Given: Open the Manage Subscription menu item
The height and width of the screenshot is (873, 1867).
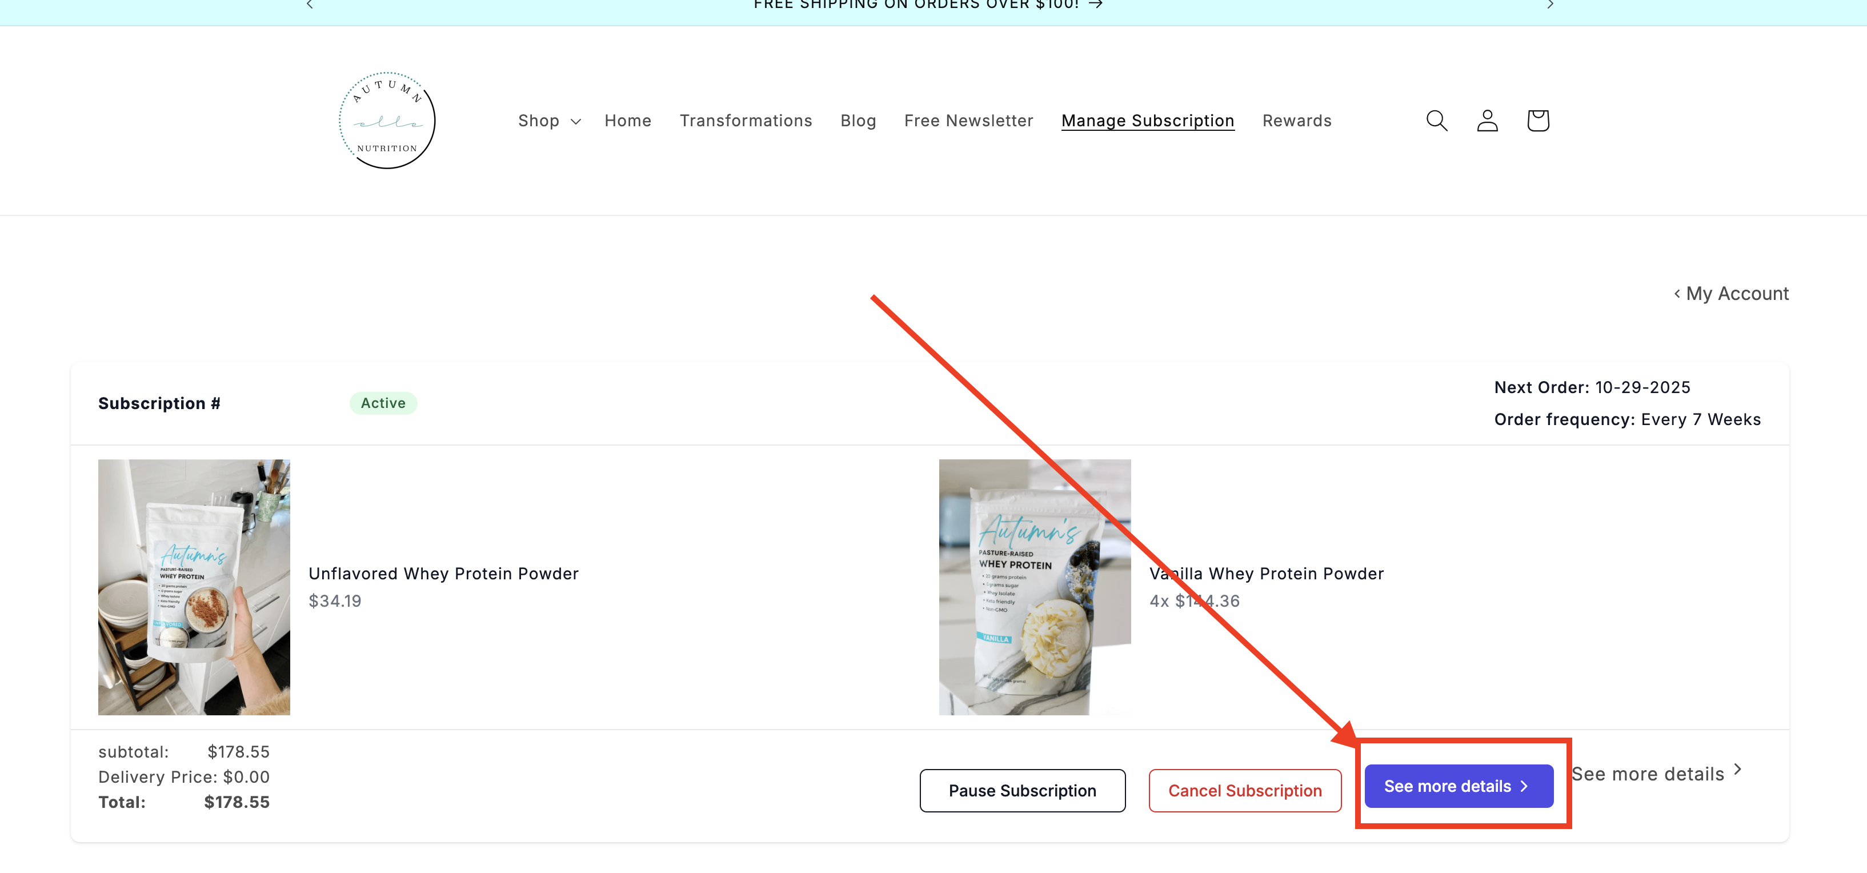Looking at the screenshot, I should pyautogui.click(x=1147, y=121).
